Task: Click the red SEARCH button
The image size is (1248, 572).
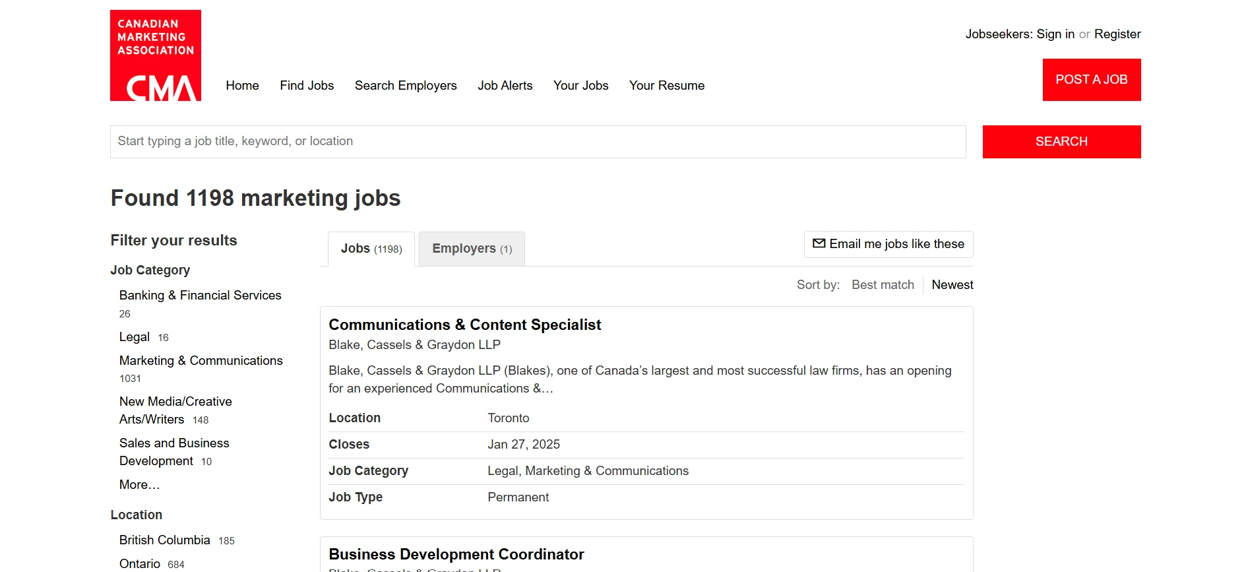Action: (1062, 142)
